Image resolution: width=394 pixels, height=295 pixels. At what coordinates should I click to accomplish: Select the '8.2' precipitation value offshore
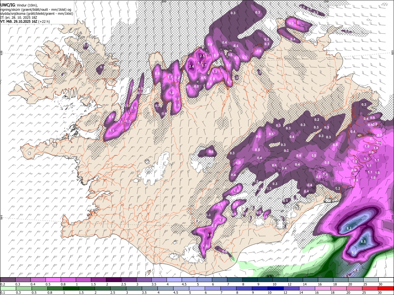[x=349, y=228]
